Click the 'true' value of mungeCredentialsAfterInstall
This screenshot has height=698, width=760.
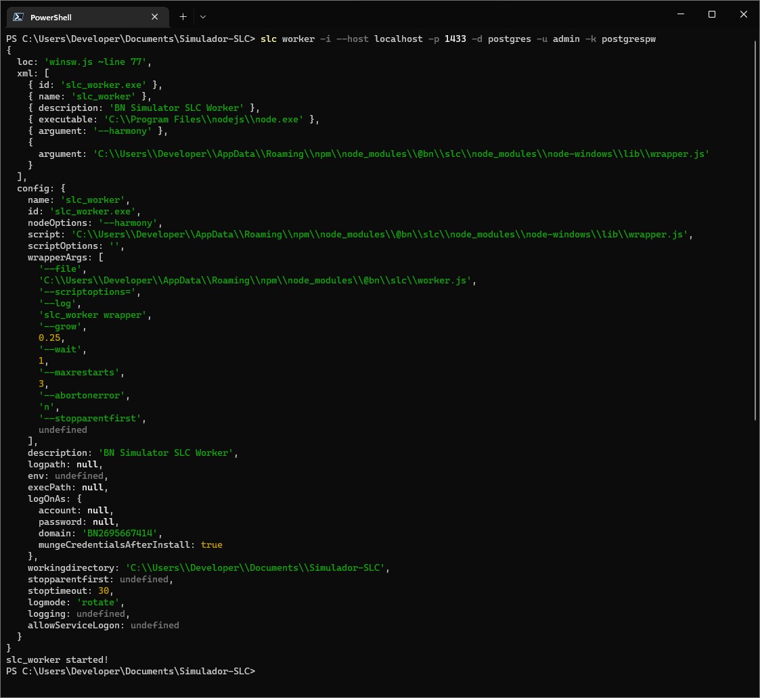point(211,544)
